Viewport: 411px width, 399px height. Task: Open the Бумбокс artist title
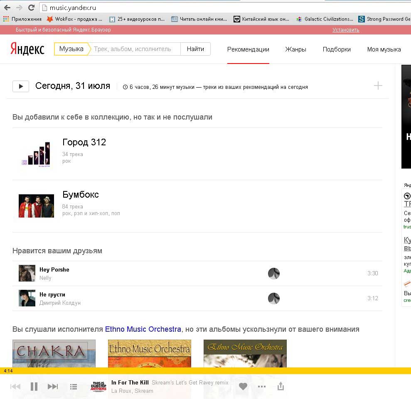[81, 195]
